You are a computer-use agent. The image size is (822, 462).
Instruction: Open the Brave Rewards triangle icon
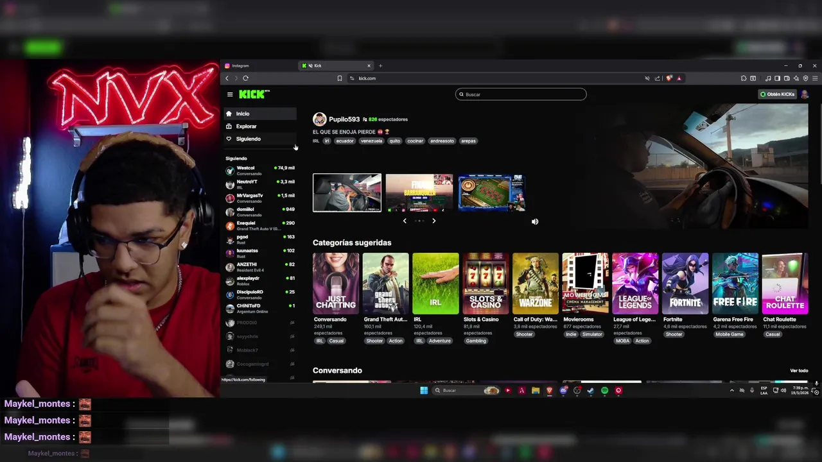(x=679, y=78)
